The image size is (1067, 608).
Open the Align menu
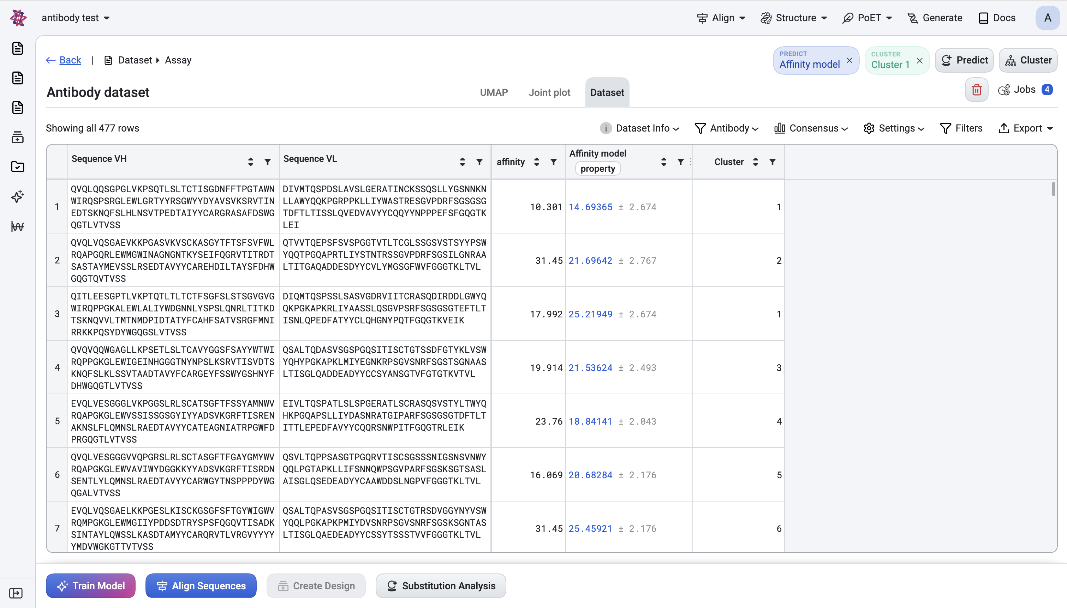[721, 18]
